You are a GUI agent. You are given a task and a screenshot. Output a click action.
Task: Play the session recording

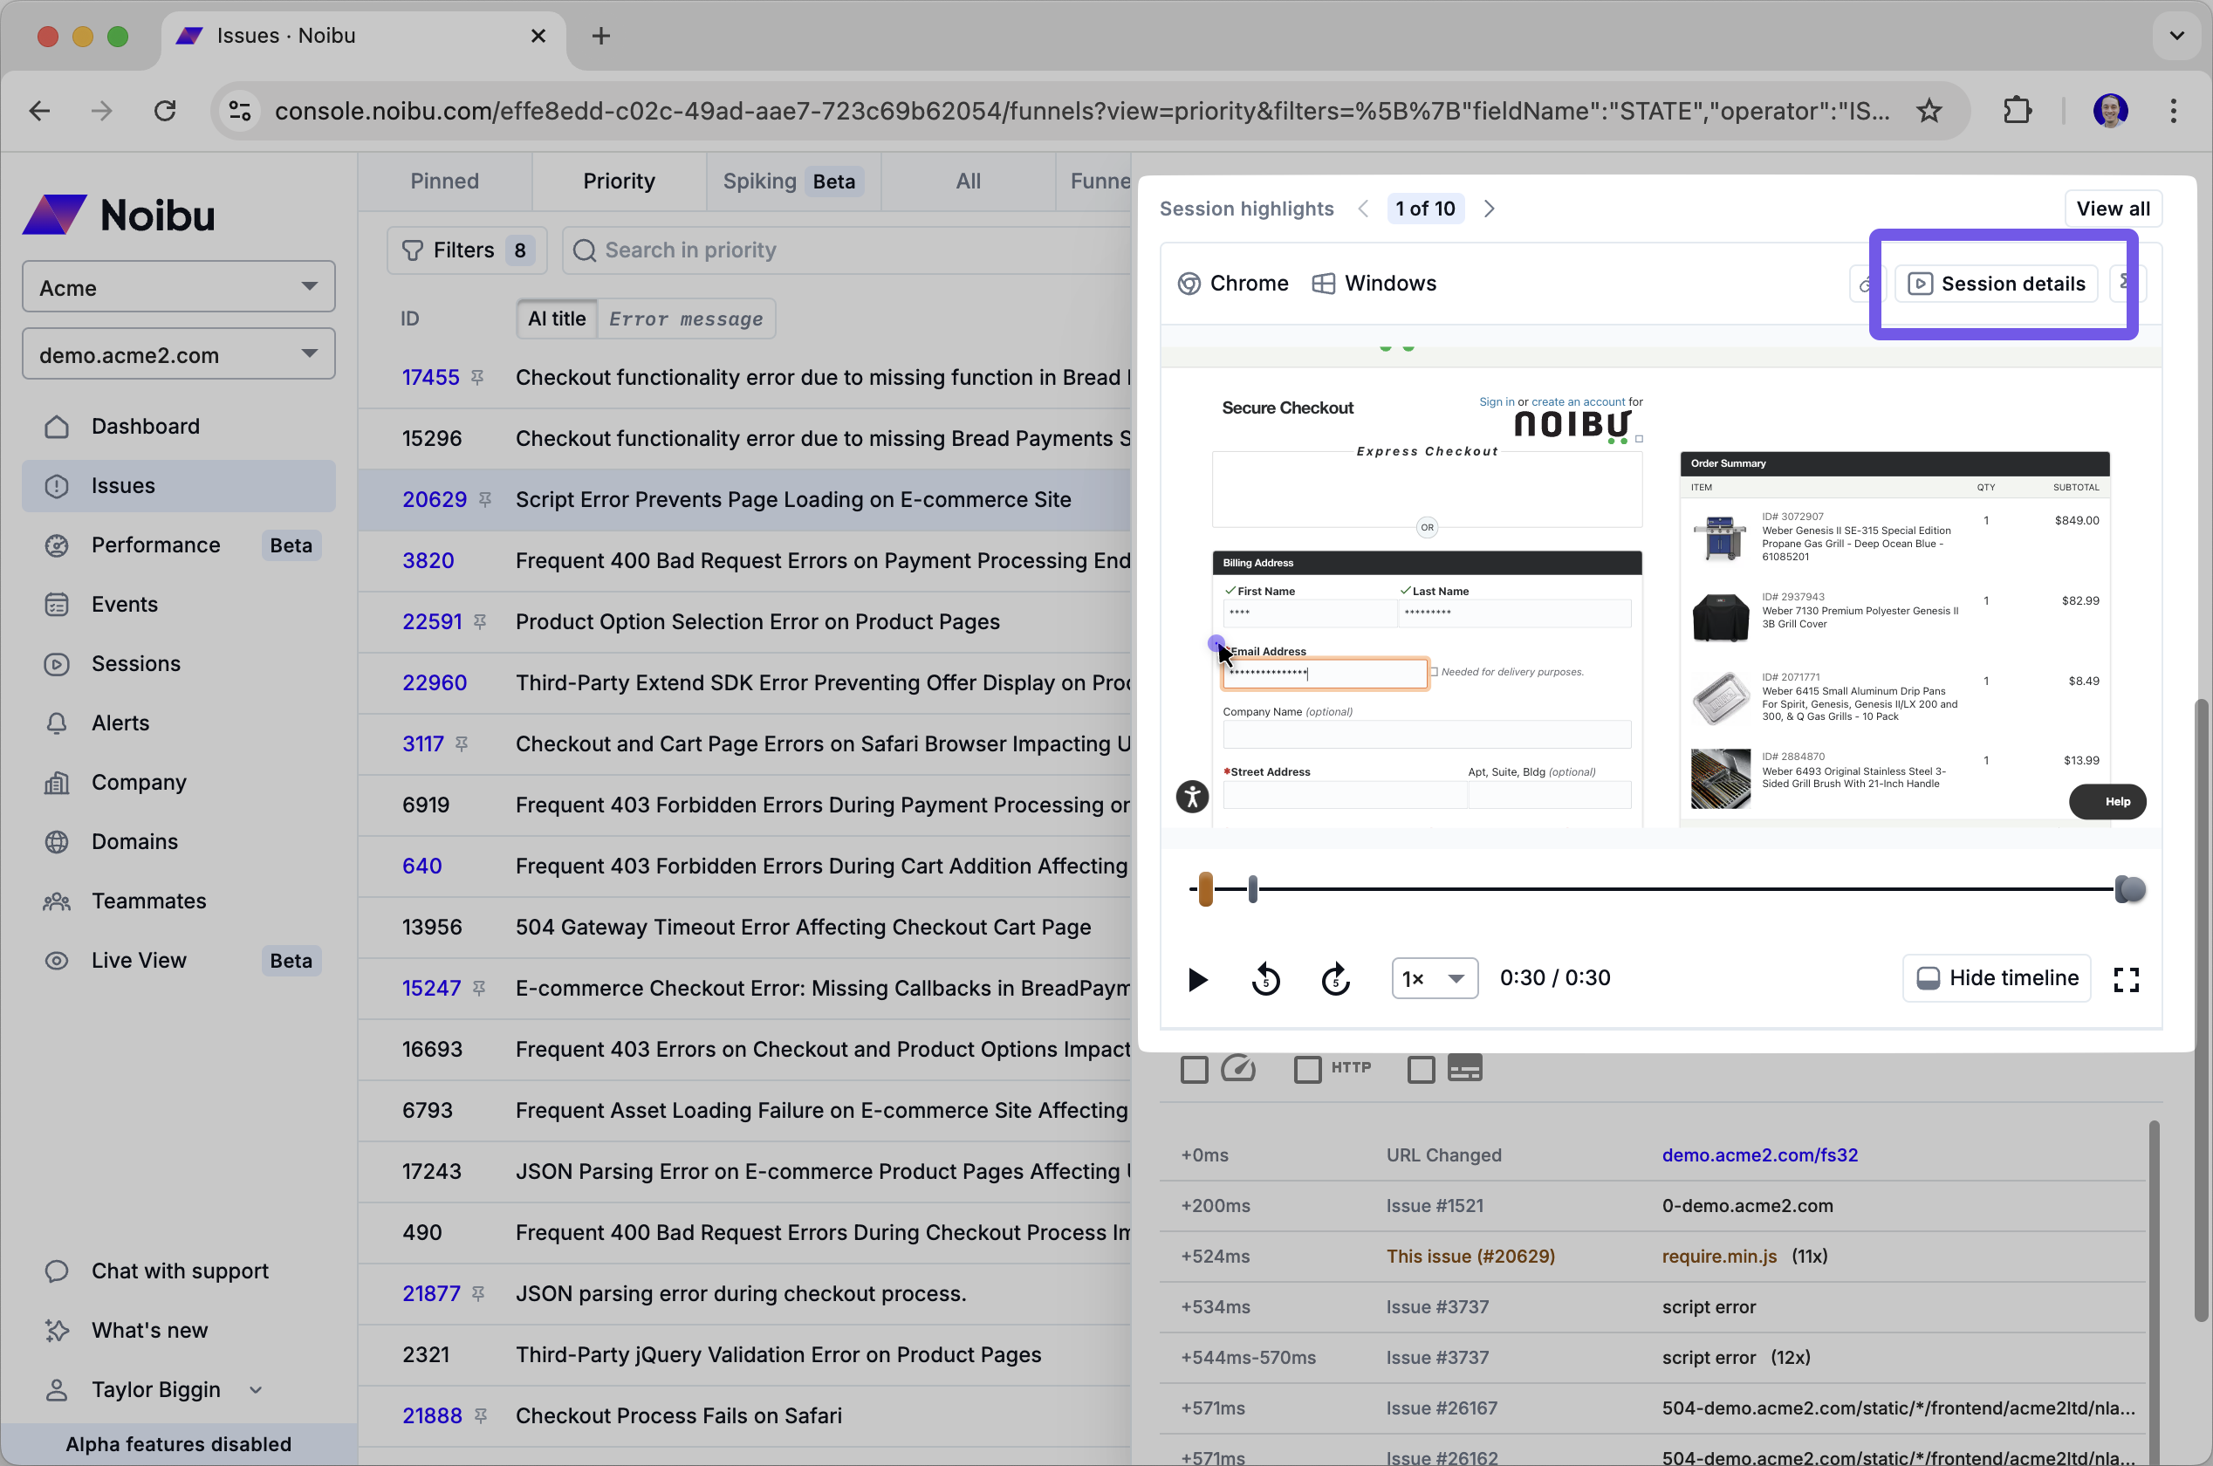click(1196, 979)
